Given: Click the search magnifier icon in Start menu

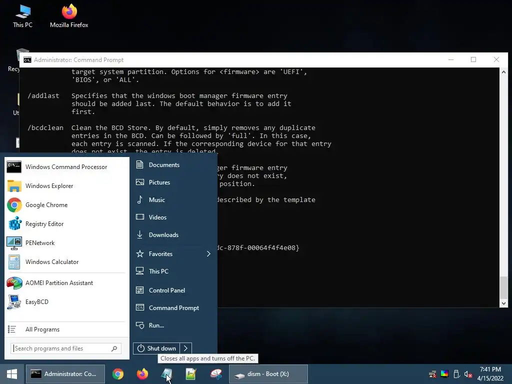Looking at the screenshot, I should (114, 348).
